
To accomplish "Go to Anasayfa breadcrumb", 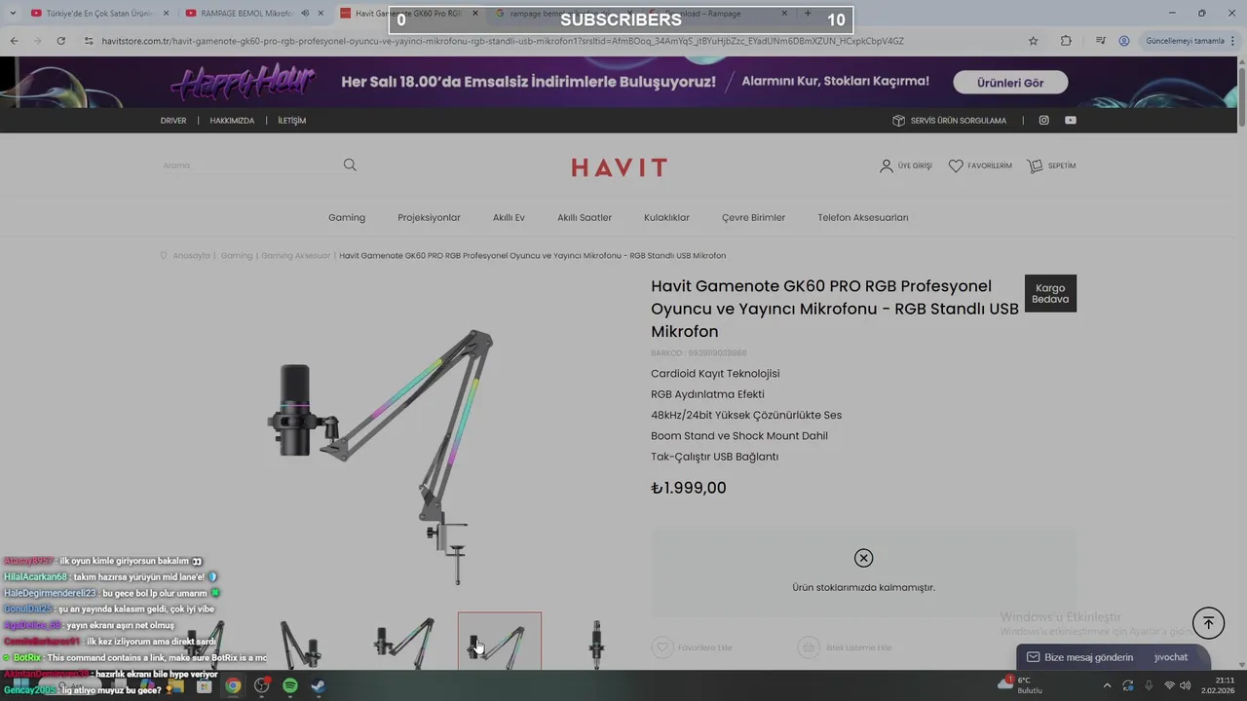I will tap(191, 255).
